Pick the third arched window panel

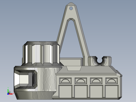[96, 81]
